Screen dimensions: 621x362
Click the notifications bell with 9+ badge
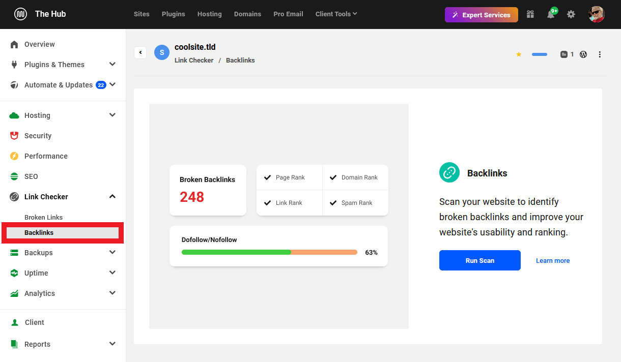tap(550, 14)
